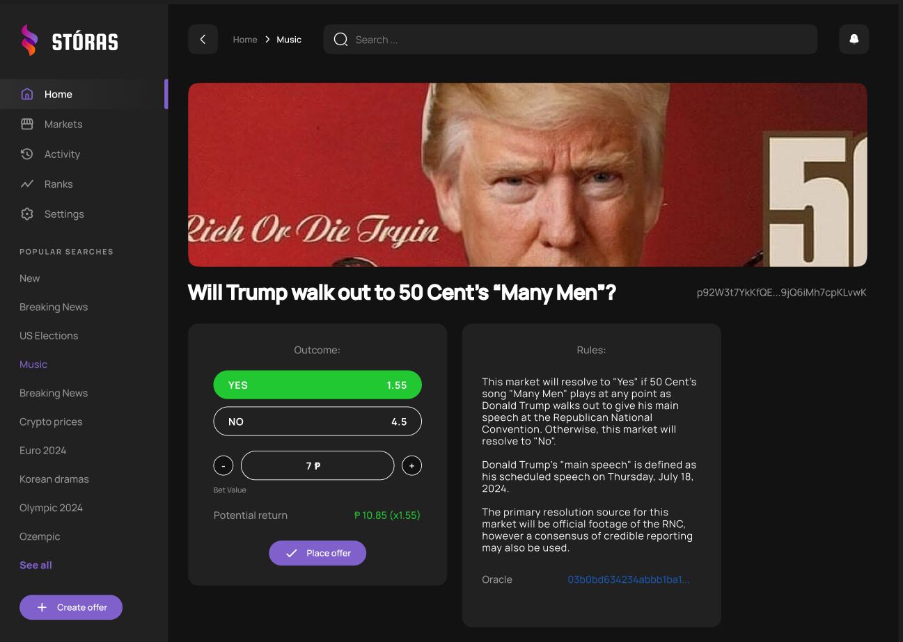Click the Home sidebar icon
Screen dimensions: 903x642
27,94
